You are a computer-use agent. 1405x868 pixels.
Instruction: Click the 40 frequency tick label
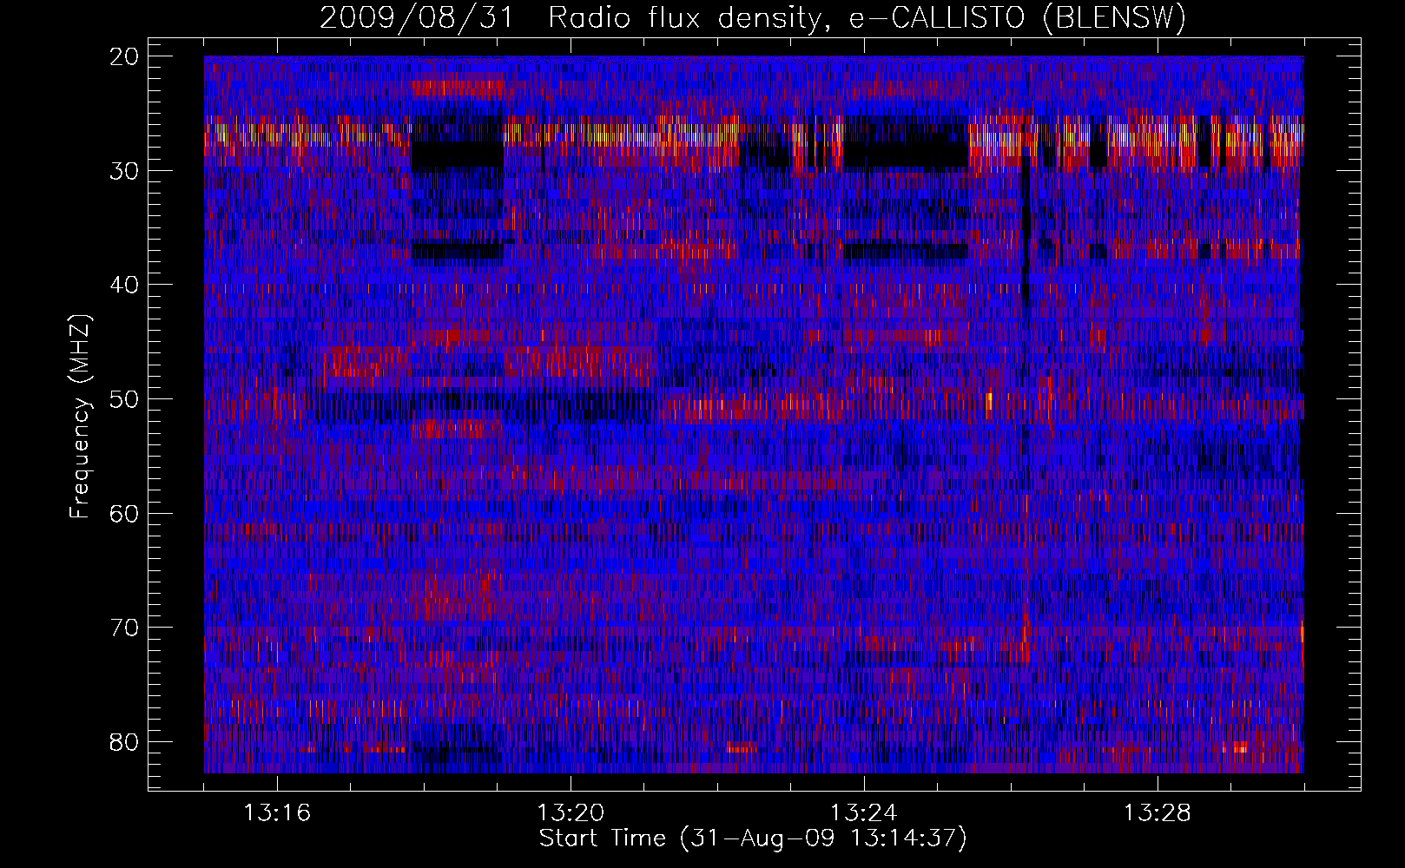pyautogui.click(x=125, y=285)
